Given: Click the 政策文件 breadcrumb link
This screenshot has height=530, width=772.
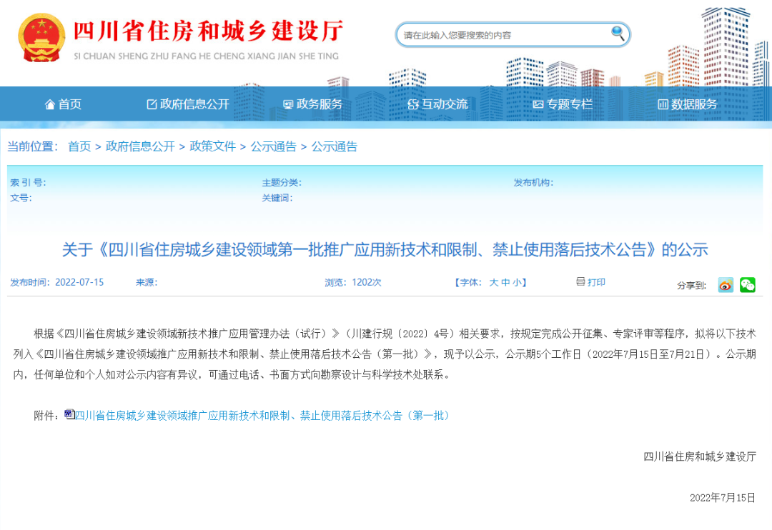Looking at the screenshot, I should tap(212, 146).
